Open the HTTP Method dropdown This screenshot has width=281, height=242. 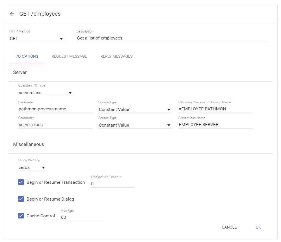37,39
